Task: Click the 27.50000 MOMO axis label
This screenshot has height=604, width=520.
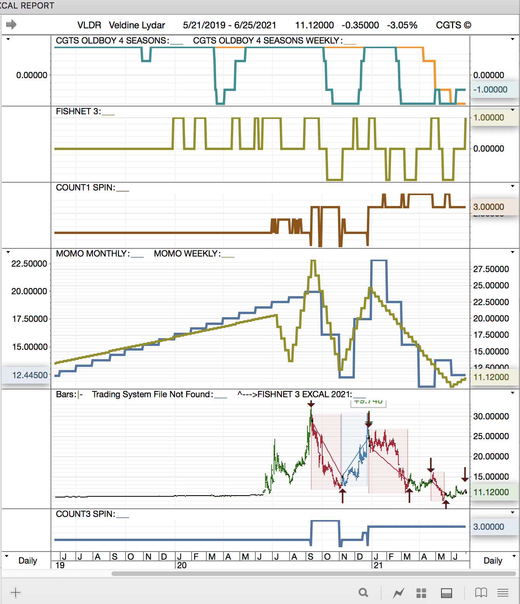Action: (491, 269)
